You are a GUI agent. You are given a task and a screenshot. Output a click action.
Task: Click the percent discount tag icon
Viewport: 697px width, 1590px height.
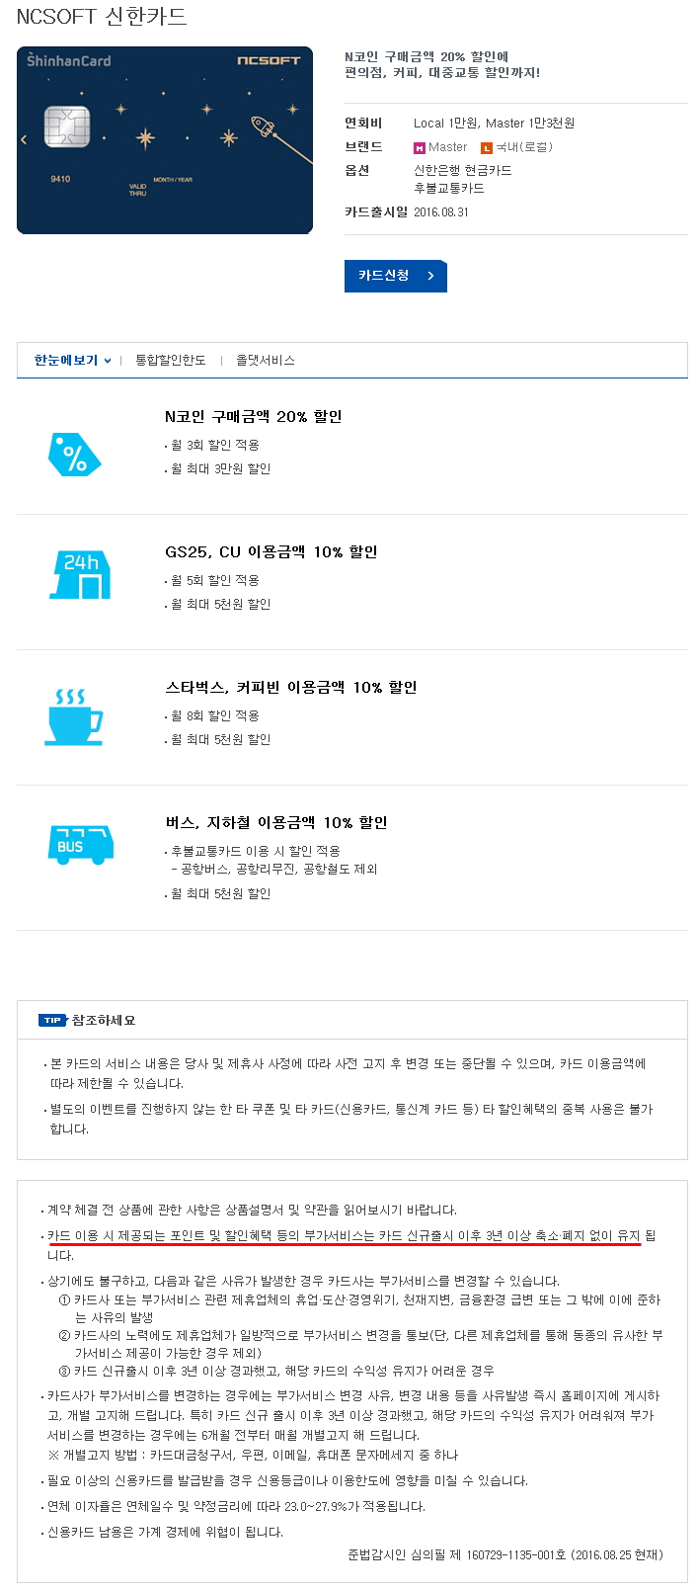(74, 455)
